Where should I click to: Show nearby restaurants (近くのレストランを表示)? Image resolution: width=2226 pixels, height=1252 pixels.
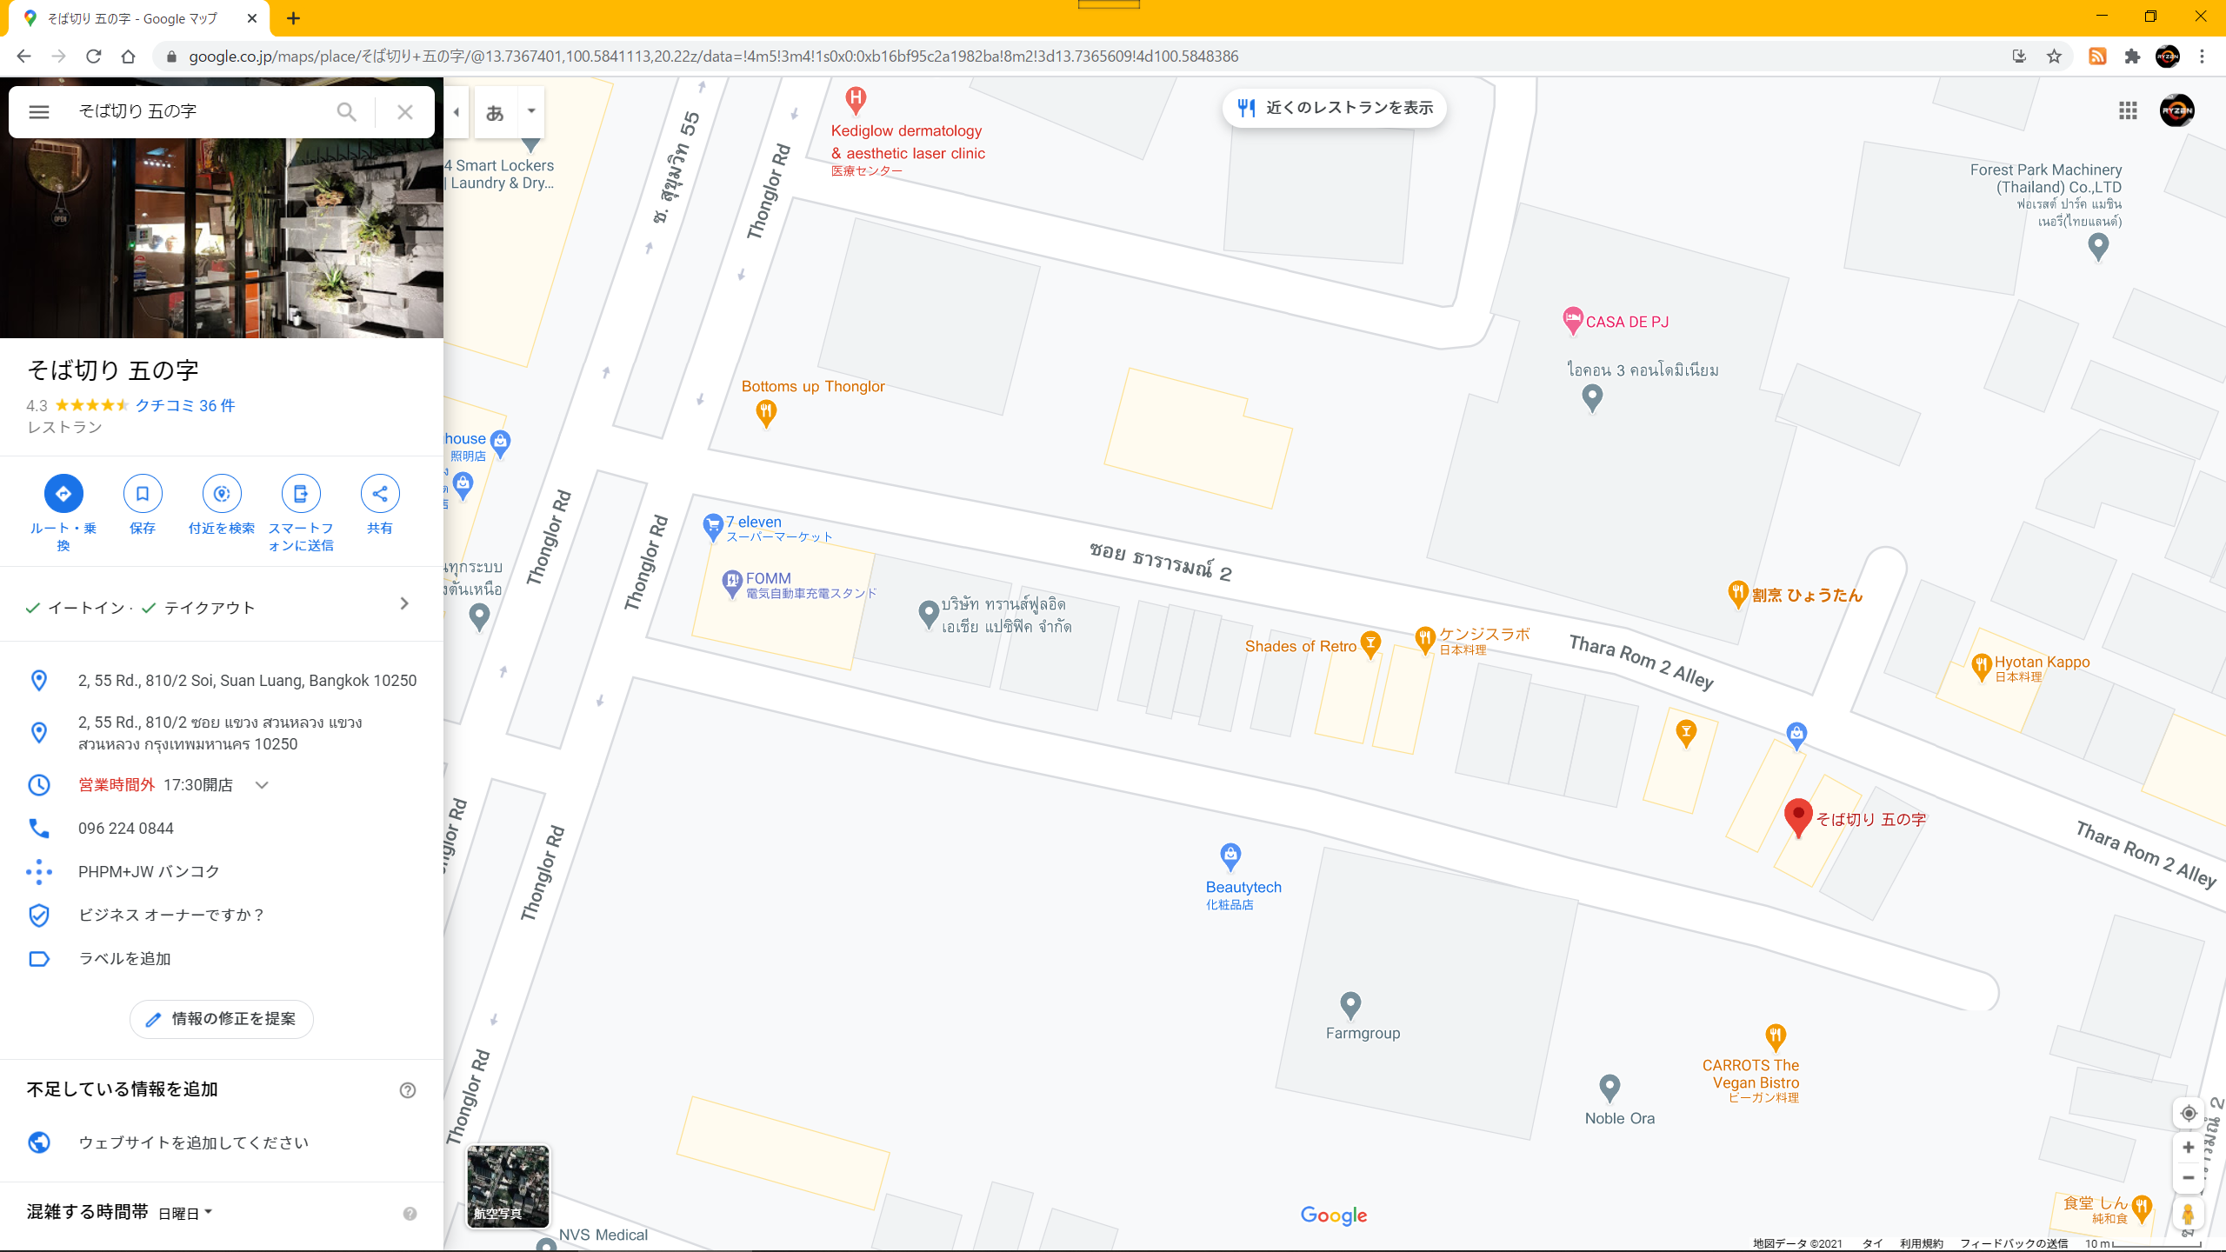(x=1335, y=108)
